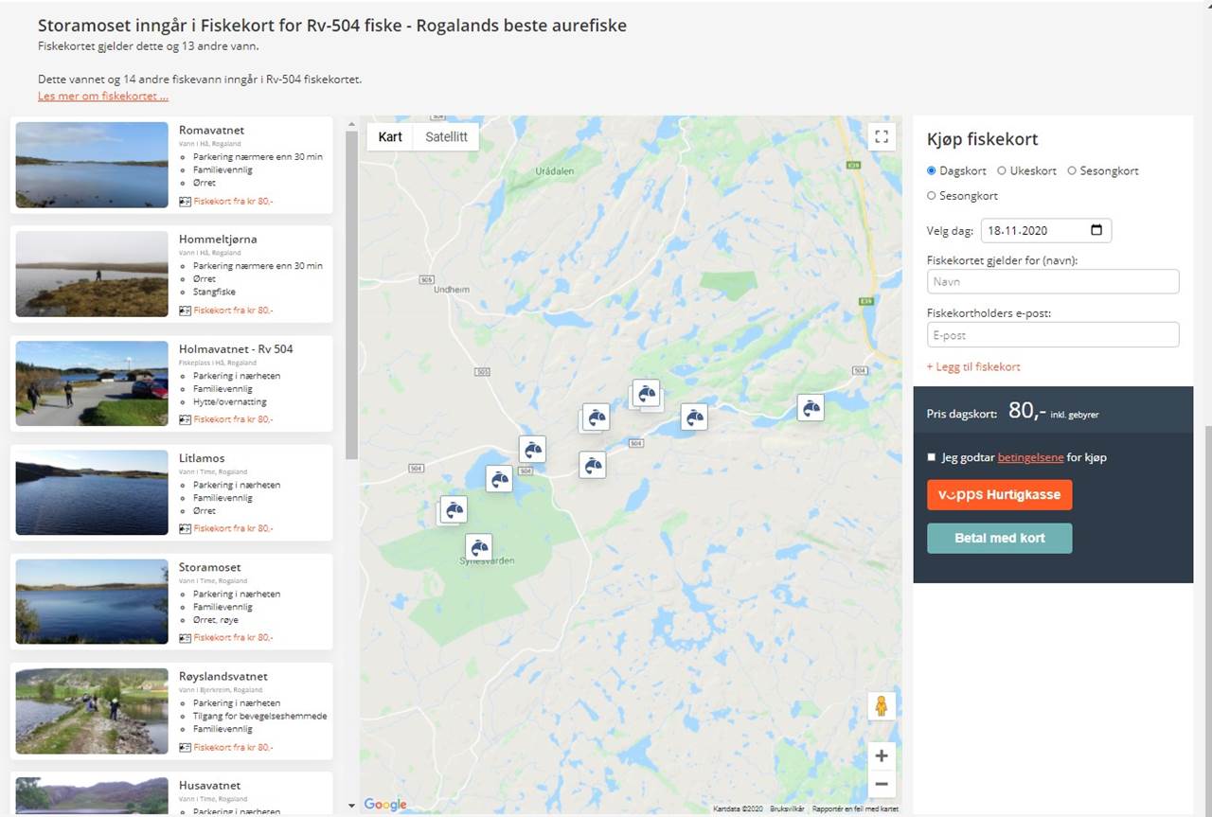Click the list scroll-down arrow
Viewport: 1212px width, 817px height.
352,806
